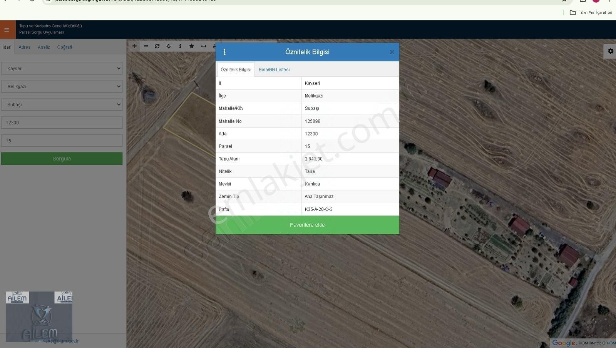Click the Melikgazi value in the İlçe row

pos(314,96)
